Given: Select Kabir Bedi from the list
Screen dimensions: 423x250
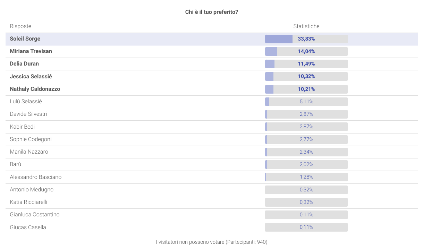Looking at the screenshot, I should 22,127.
